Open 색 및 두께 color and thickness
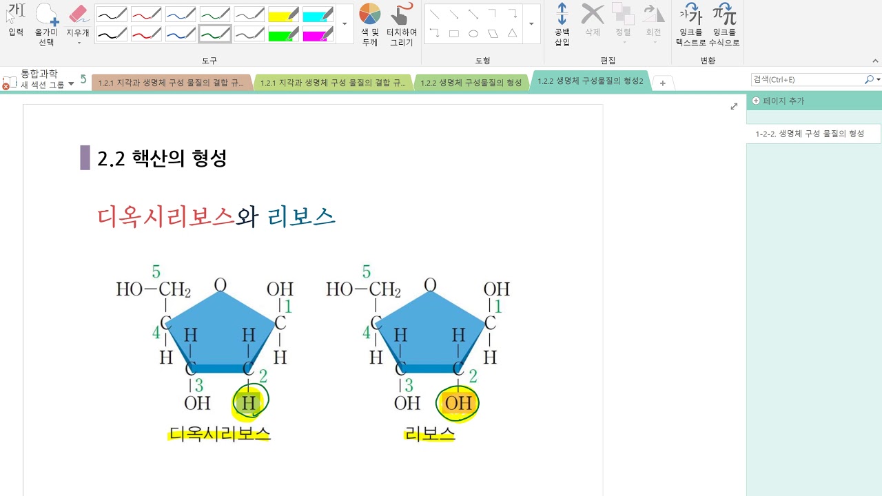 [370, 25]
